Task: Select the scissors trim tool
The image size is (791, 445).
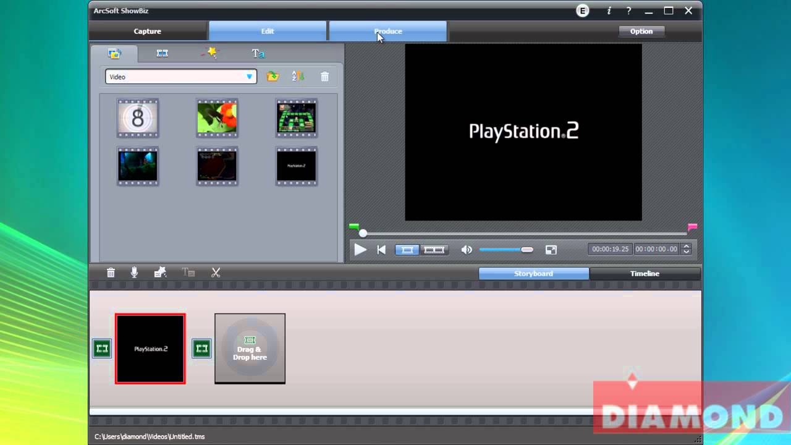Action: click(x=216, y=273)
